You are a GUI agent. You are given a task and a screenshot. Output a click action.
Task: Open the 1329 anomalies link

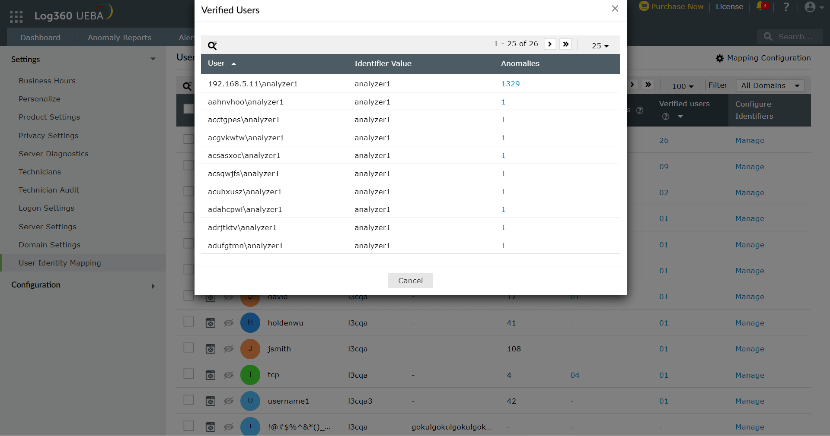(x=511, y=84)
